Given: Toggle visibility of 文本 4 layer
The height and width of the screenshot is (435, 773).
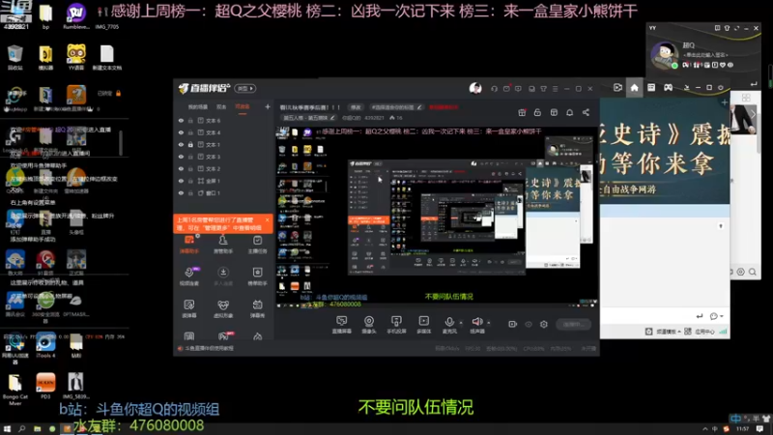Looking at the screenshot, I should pos(181,132).
